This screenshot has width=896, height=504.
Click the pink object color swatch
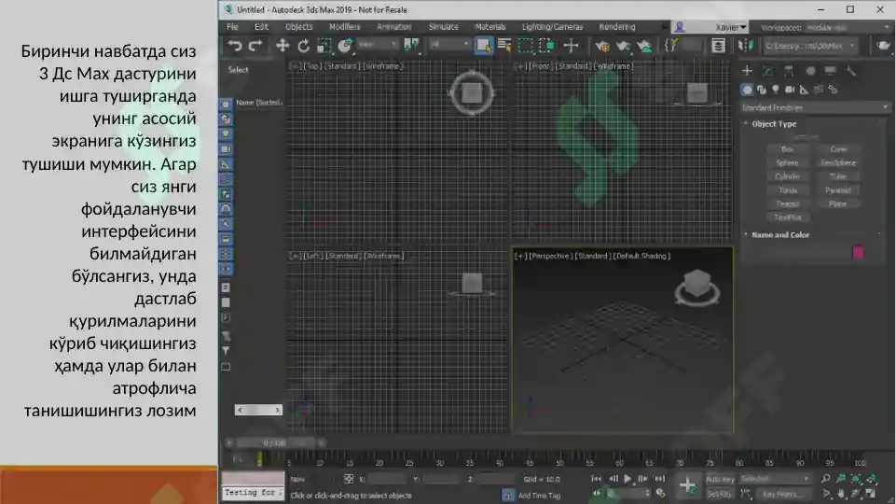point(858,252)
